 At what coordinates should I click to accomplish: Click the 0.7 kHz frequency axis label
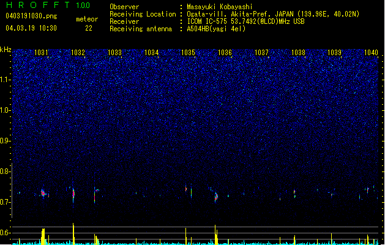5,202
